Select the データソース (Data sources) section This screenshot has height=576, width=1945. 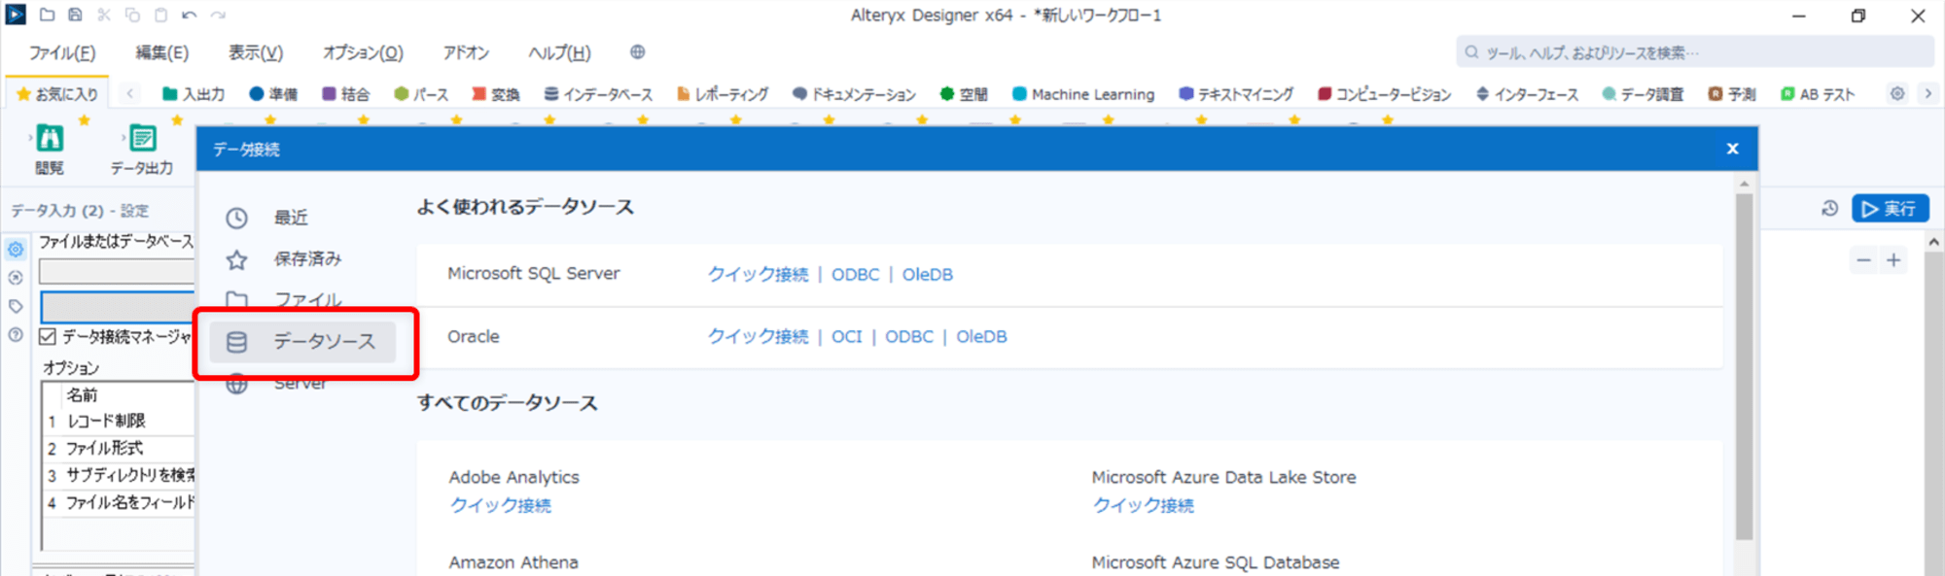(303, 342)
